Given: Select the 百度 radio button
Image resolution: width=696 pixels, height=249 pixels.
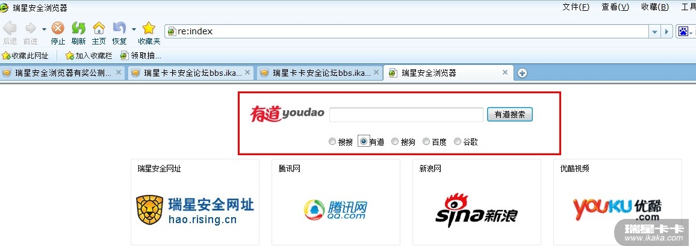Looking at the screenshot, I should click(426, 142).
